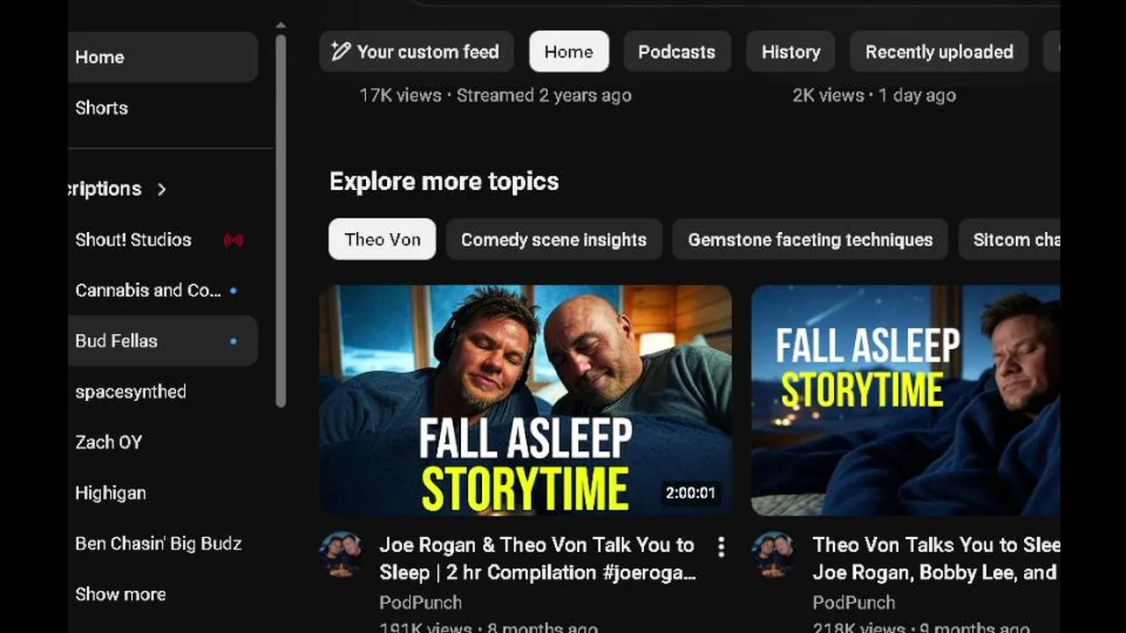This screenshot has width=1126, height=633.
Task: Select the Comedy scene insights topic chip
Action: (x=554, y=239)
